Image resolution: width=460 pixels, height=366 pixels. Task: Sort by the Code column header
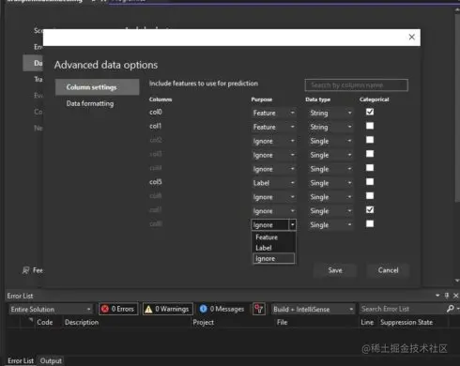point(45,322)
